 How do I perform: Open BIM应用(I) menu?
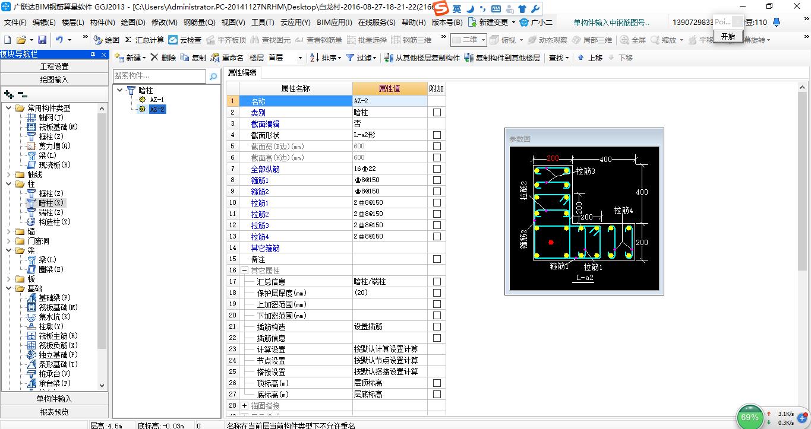pos(335,23)
